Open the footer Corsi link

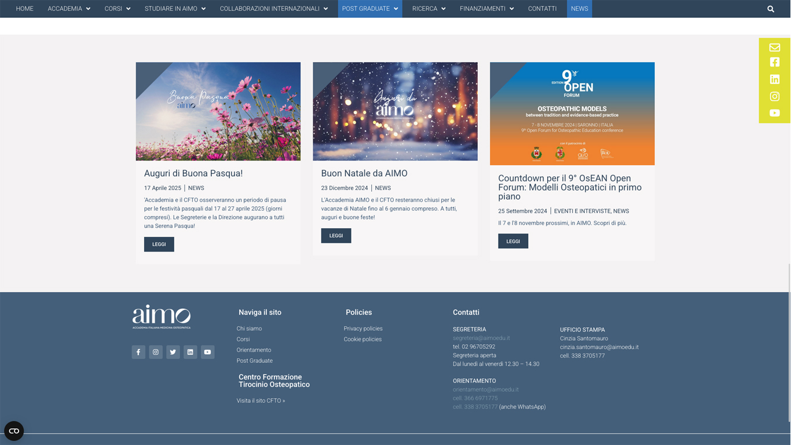tap(243, 340)
